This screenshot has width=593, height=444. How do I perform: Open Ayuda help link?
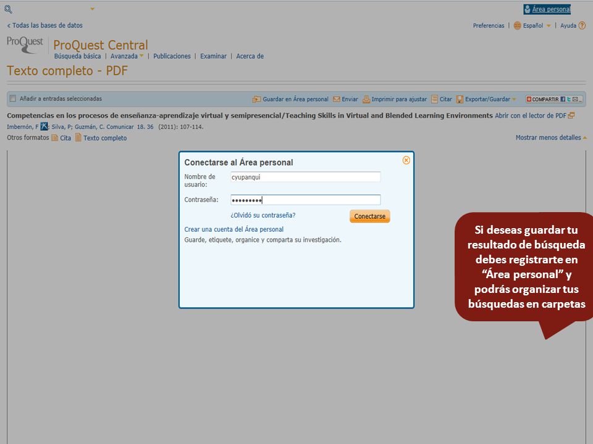click(x=568, y=26)
